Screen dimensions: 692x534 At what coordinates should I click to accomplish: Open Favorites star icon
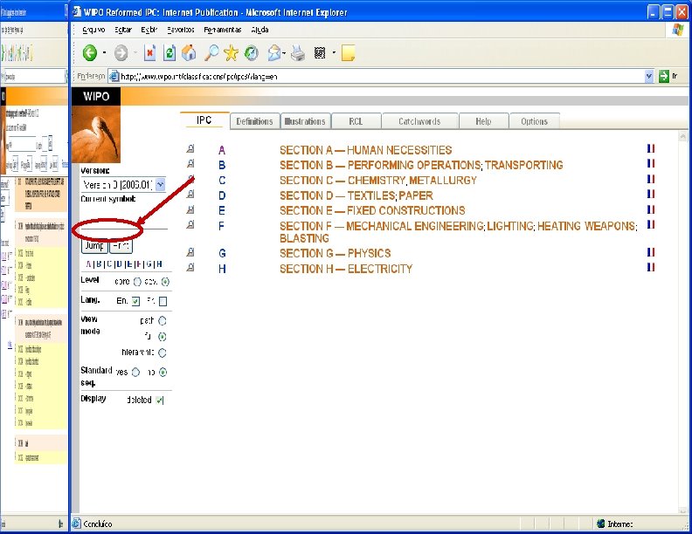pyautogui.click(x=231, y=53)
